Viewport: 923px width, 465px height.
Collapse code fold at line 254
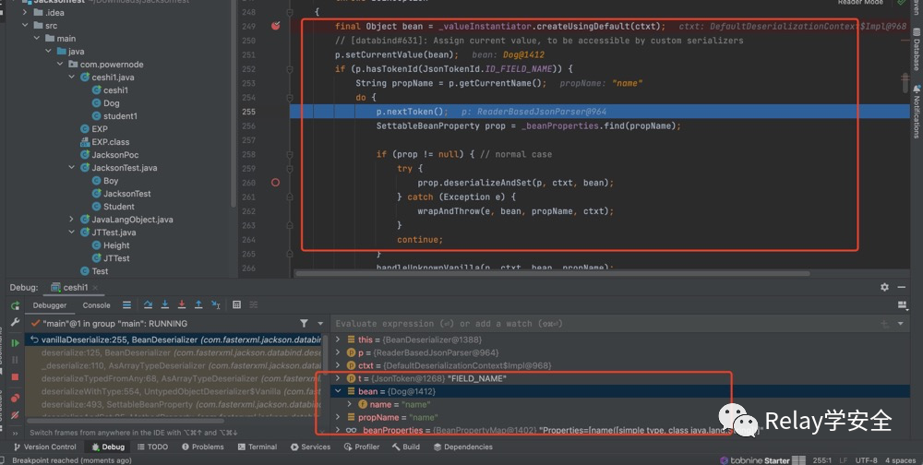[290, 97]
